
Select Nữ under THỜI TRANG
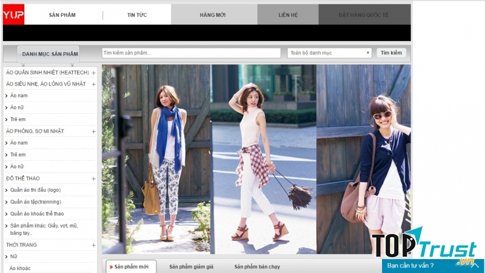point(13,257)
